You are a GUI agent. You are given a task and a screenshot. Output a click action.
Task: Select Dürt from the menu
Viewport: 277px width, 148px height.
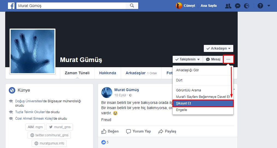point(179,80)
